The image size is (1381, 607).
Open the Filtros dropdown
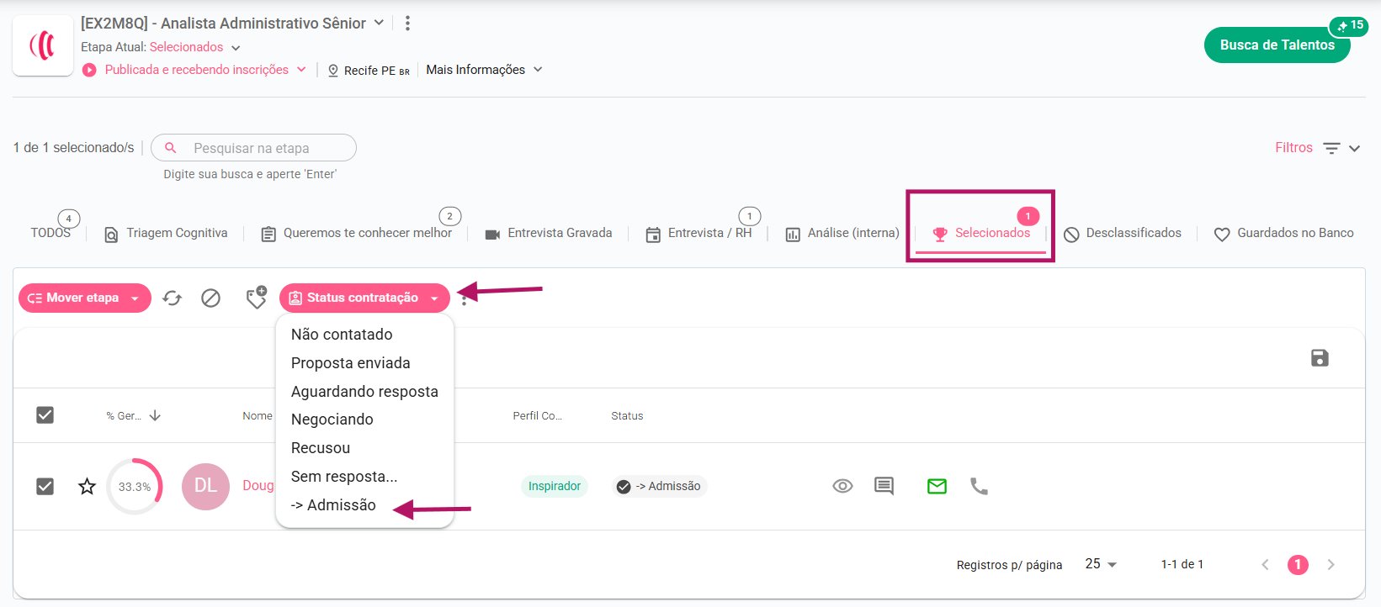click(1317, 148)
